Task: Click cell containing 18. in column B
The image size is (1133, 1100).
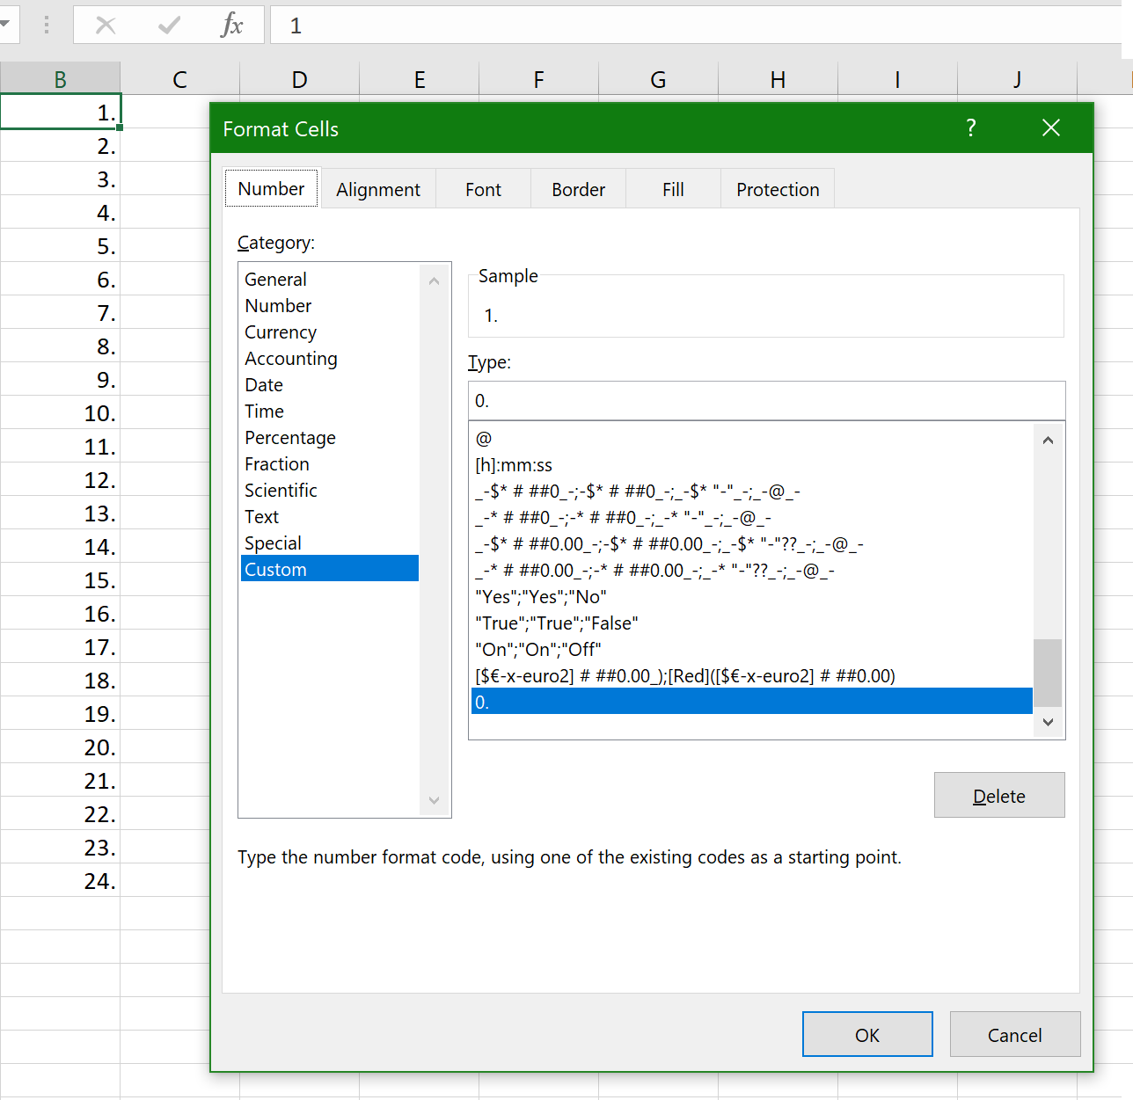Action: click(x=60, y=680)
